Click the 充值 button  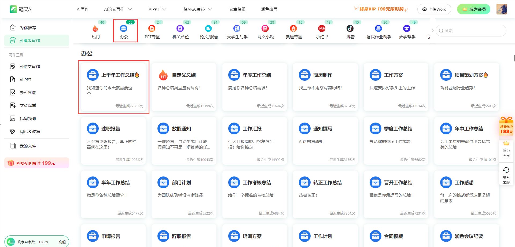(62, 242)
